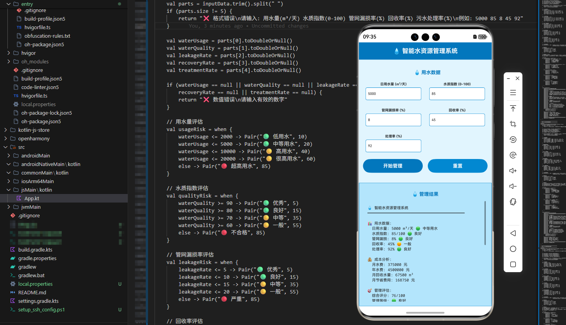
Task: Click the '月水费: 375000 元' result line
Action: tap(390, 264)
